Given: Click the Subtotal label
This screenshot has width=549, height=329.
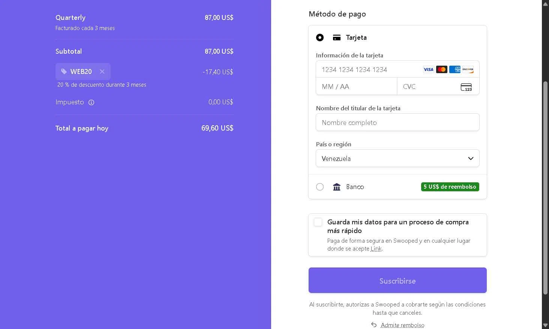Looking at the screenshot, I should tap(69, 51).
